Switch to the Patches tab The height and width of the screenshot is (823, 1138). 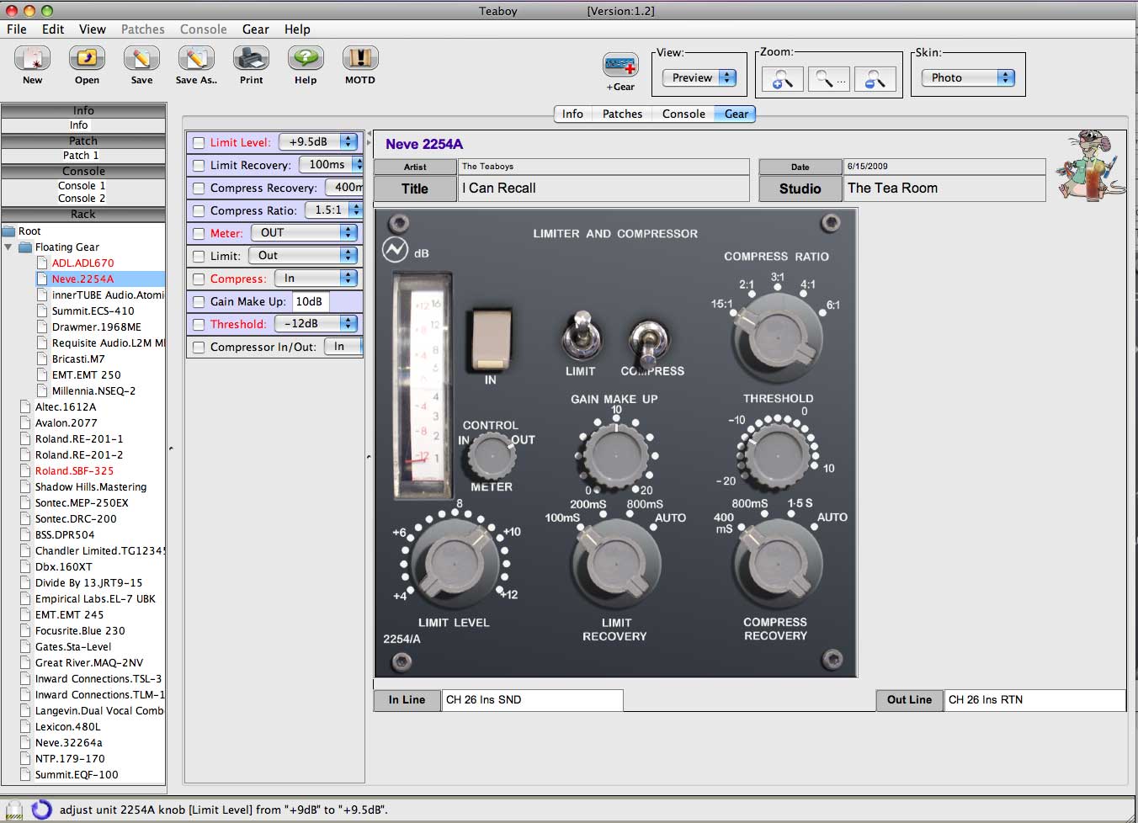coord(622,114)
